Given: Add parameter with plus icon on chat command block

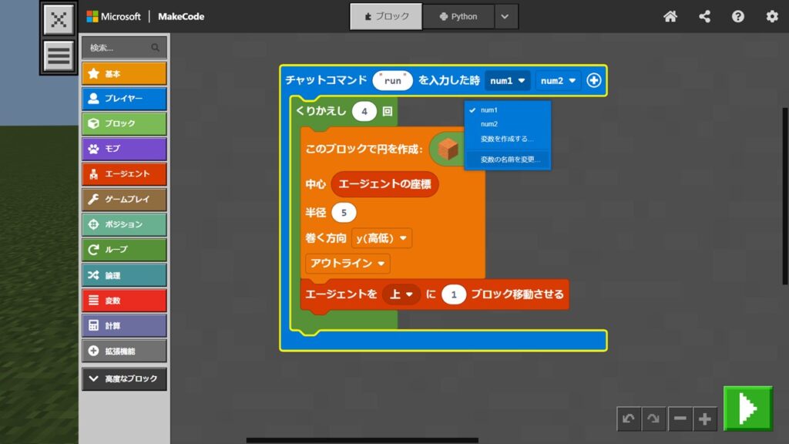Looking at the screenshot, I should click(593, 80).
